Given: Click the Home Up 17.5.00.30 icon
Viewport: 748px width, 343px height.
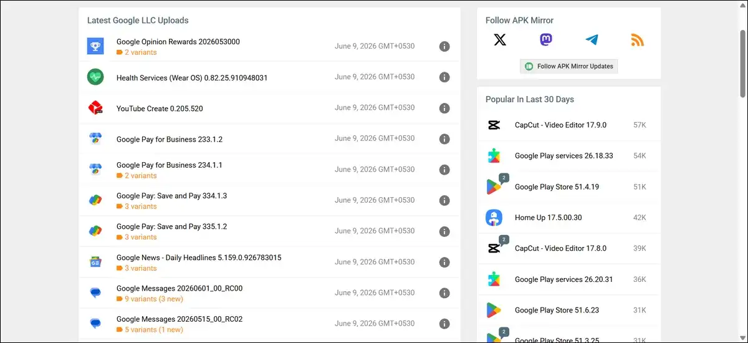Looking at the screenshot, I should click(494, 218).
